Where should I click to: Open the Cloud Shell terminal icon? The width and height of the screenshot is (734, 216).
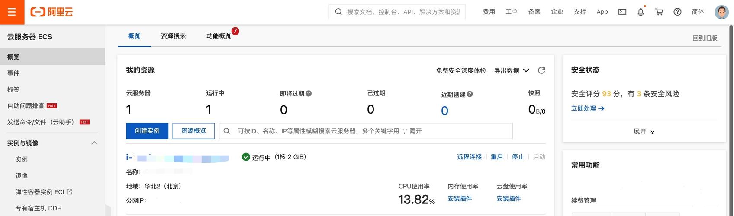click(622, 12)
